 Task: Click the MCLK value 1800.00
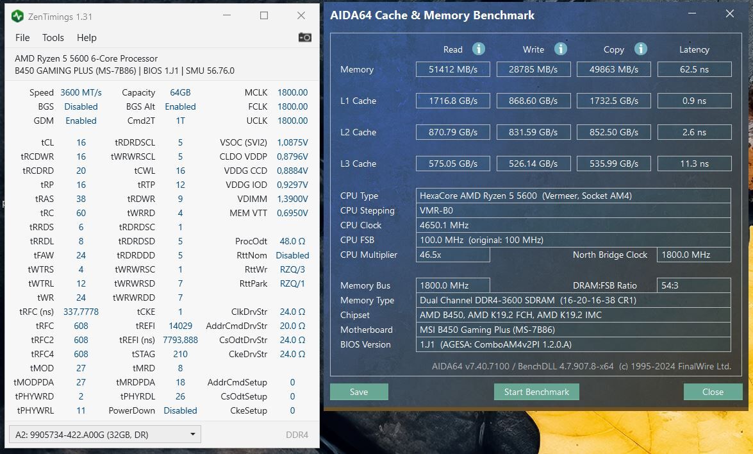click(x=292, y=92)
